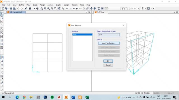This screenshot has height=100, width=179.
Task: Open the Assign menu
Action: point(42,5)
